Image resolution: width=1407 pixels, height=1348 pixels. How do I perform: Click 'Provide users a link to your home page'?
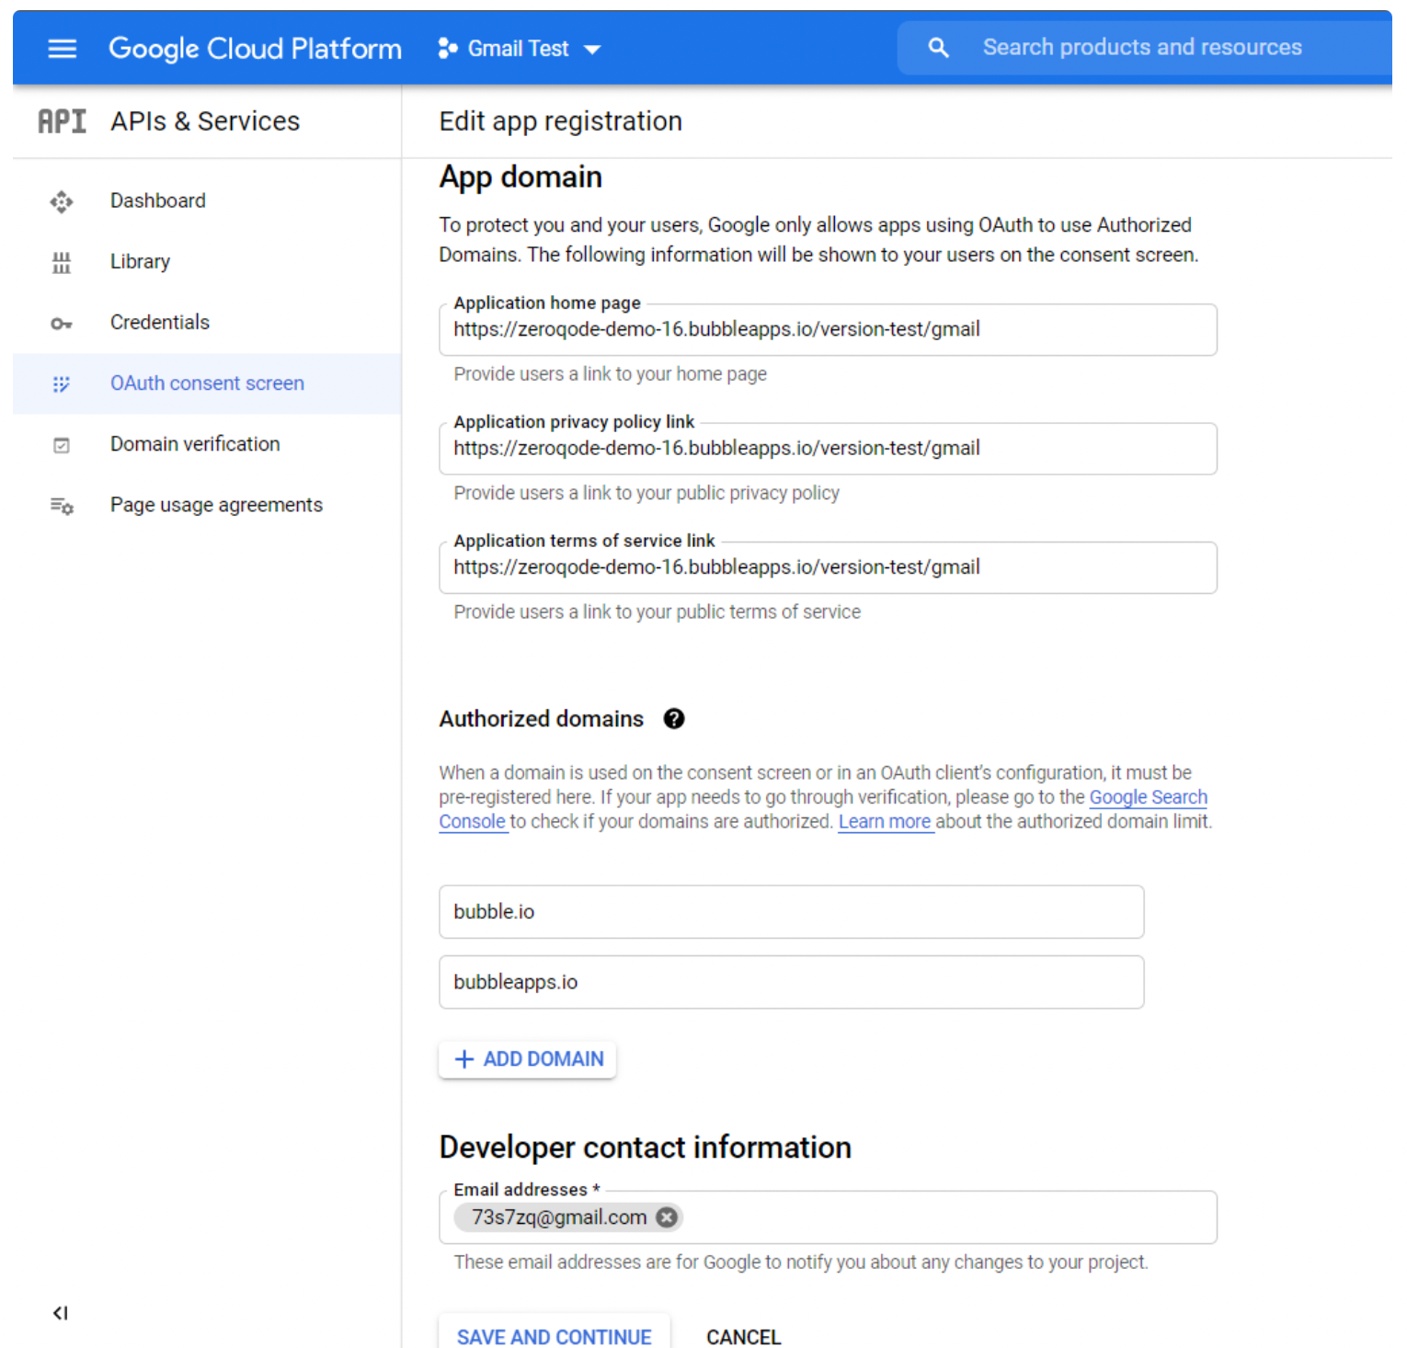click(x=611, y=374)
